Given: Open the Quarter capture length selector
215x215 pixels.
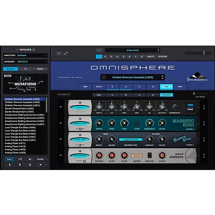Looking at the screenshot, I should click(x=137, y=156).
